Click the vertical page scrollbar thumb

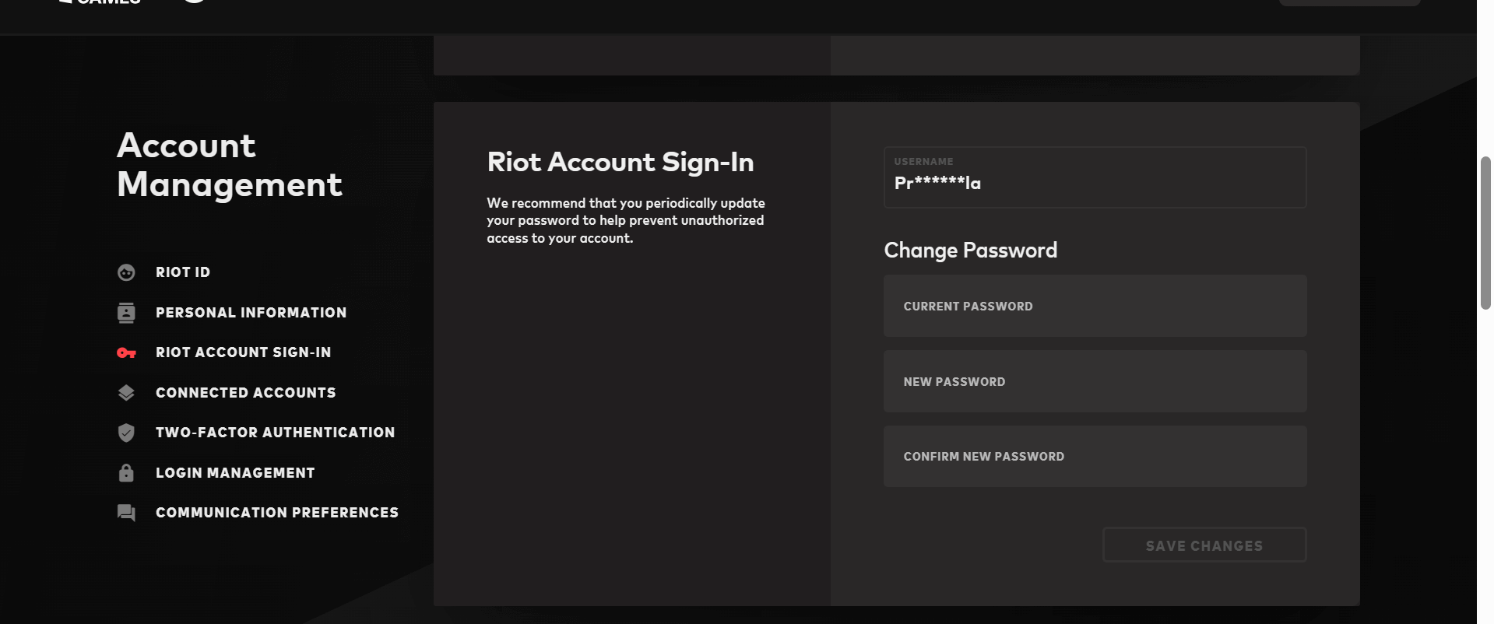pyautogui.click(x=1485, y=233)
